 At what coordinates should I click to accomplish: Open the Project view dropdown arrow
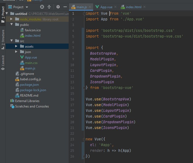27,7
